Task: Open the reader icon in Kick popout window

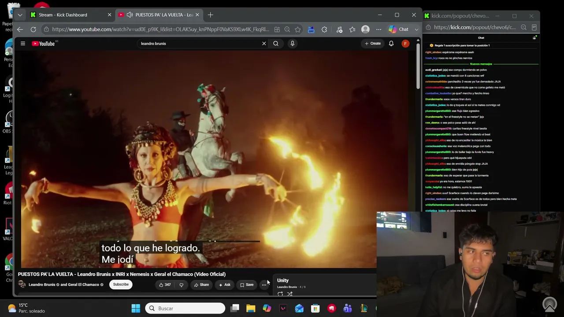Action: [534, 27]
